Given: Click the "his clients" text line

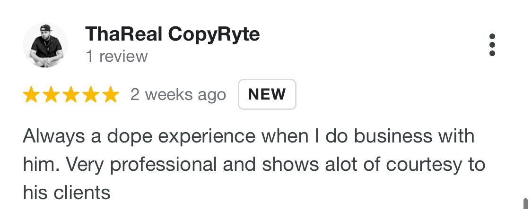Looking at the screenshot, I should coord(66,192).
